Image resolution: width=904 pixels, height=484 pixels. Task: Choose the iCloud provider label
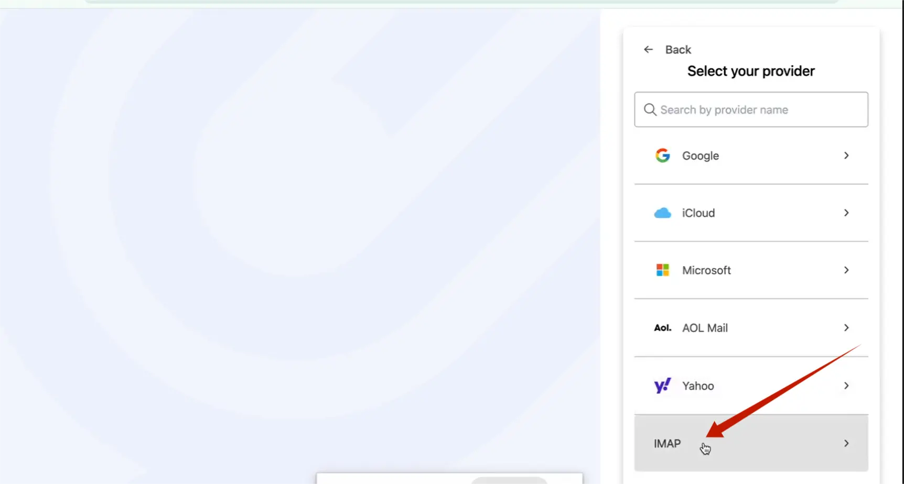(698, 213)
